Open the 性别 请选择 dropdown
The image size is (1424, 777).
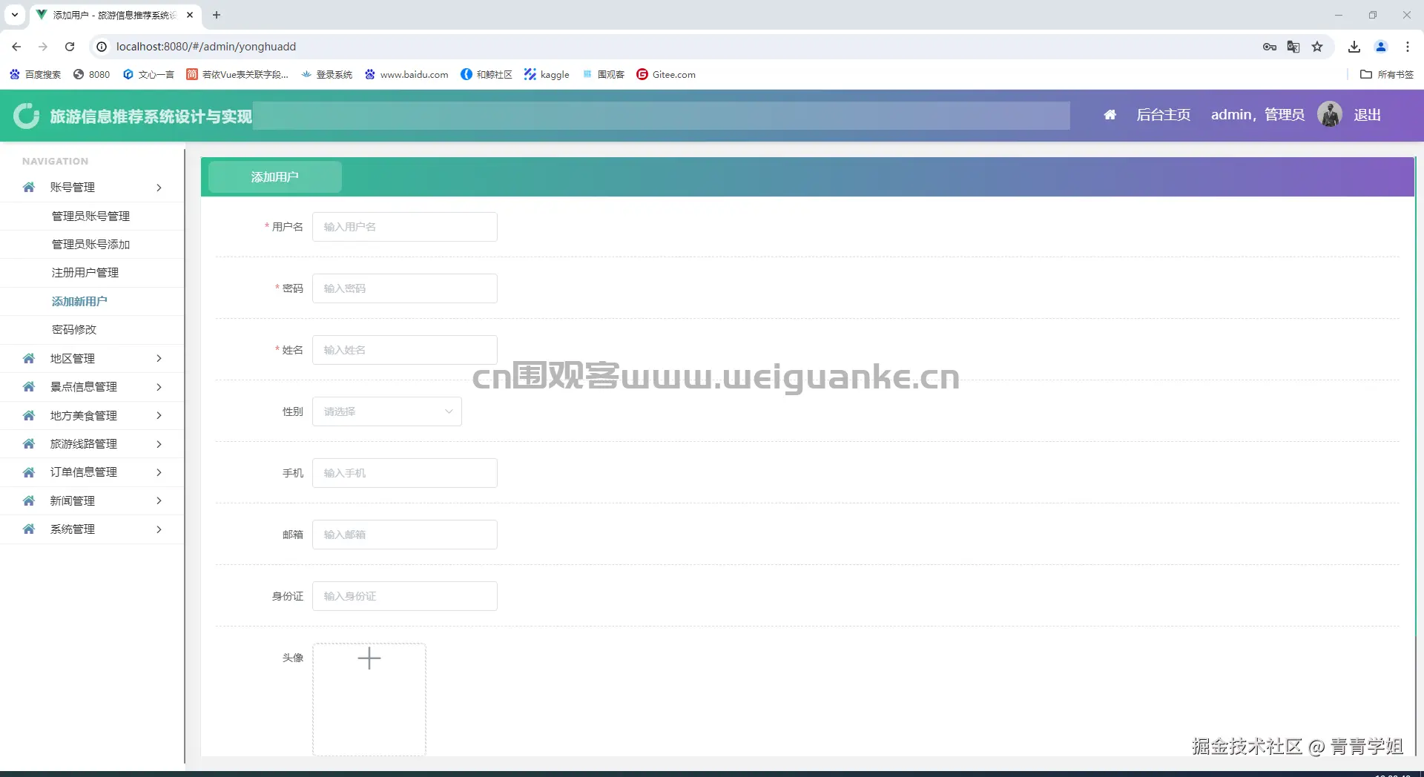pyautogui.click(x=386, y=411)
